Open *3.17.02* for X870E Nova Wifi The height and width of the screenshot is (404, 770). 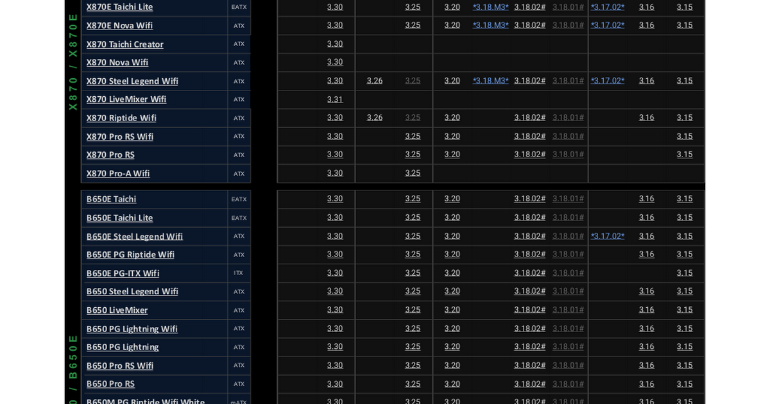pyautogui.click(x=608, y=25)
